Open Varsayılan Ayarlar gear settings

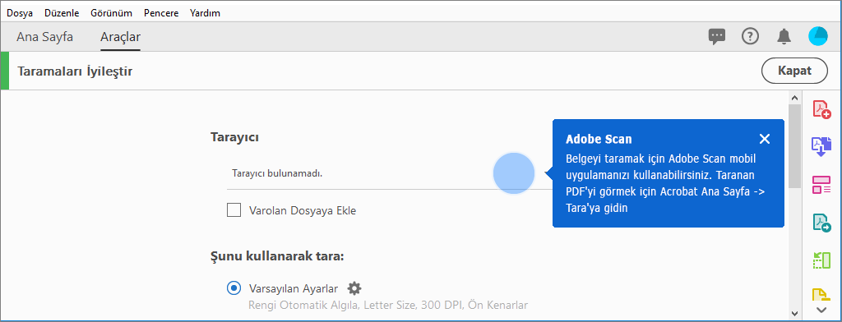[x=354, y=288]
